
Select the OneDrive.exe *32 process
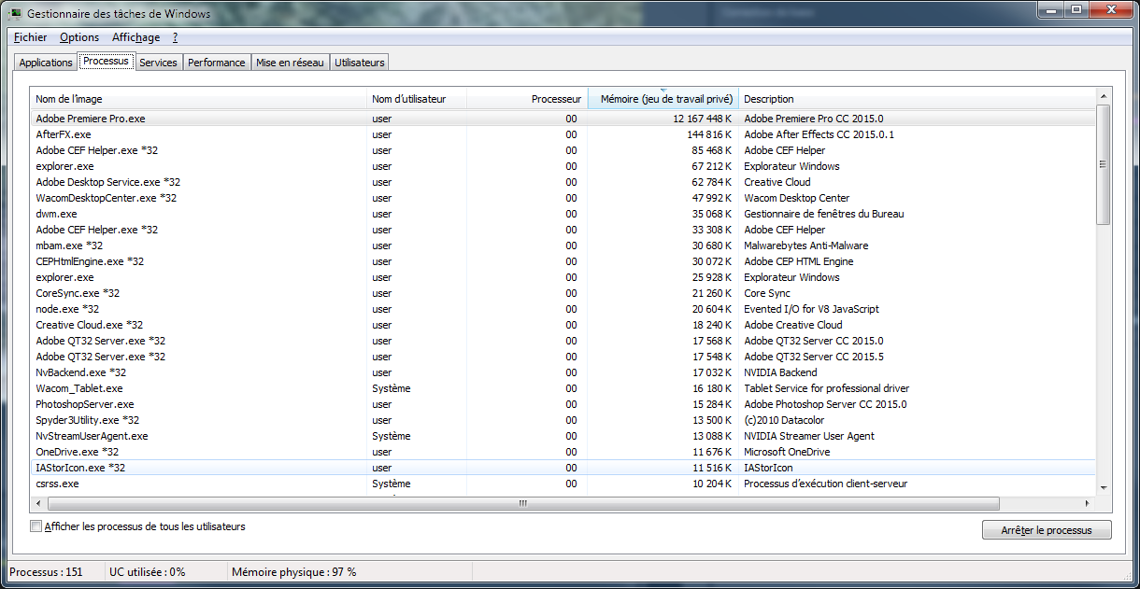tap(563, 452)
